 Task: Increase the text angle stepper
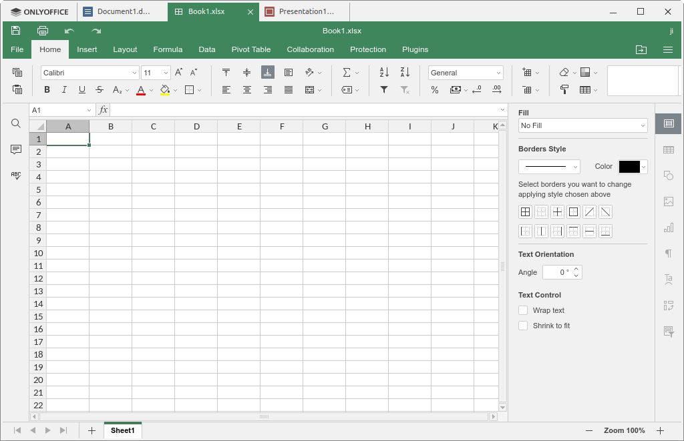click(x=577, y=269)
